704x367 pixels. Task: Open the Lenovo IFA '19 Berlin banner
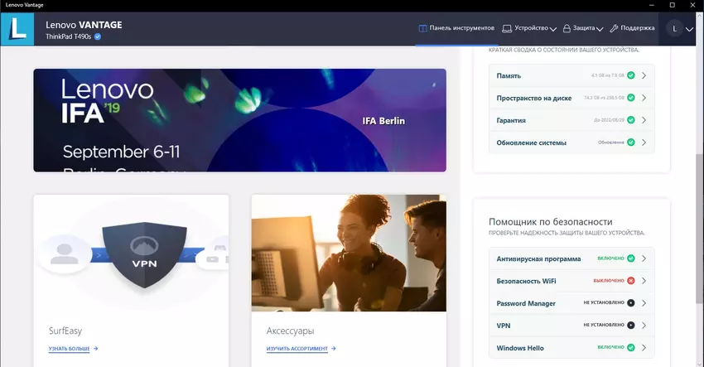coord(239,119)
